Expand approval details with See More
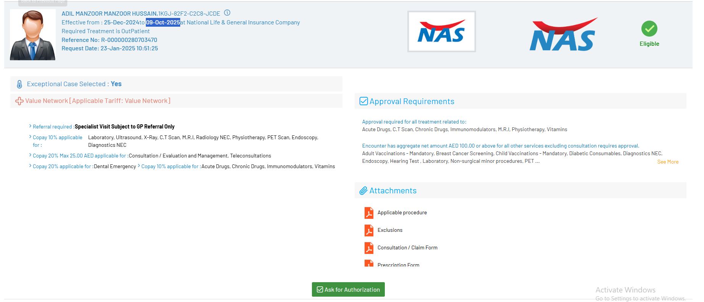Screen dimensions: 704x302 (668, 162)
